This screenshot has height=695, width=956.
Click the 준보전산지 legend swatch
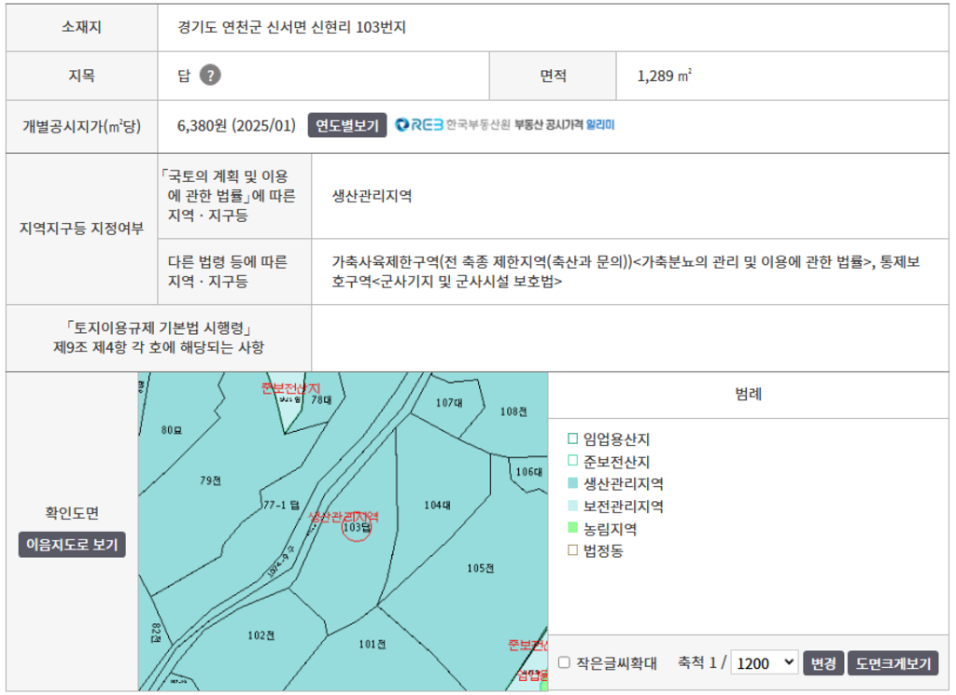[572, 461]
